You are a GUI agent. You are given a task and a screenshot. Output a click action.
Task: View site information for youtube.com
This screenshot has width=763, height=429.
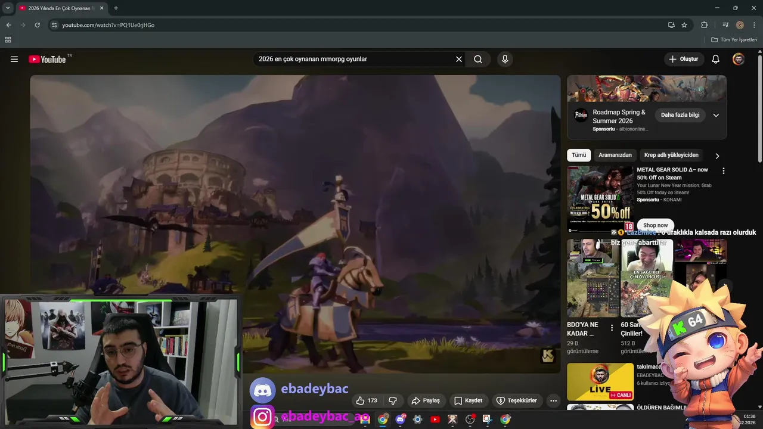point(54,25)
